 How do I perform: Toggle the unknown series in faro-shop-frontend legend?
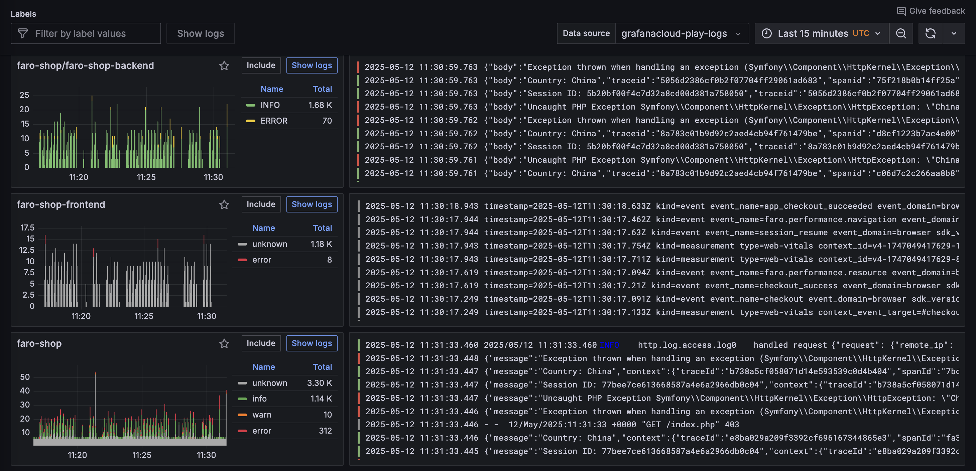(x=269, y=244)
